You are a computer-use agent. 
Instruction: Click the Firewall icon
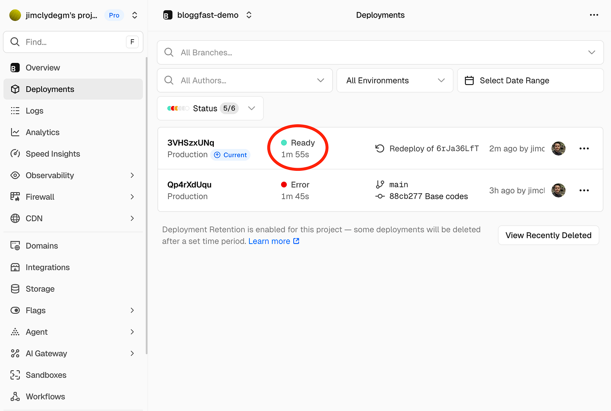click(15, 197)
